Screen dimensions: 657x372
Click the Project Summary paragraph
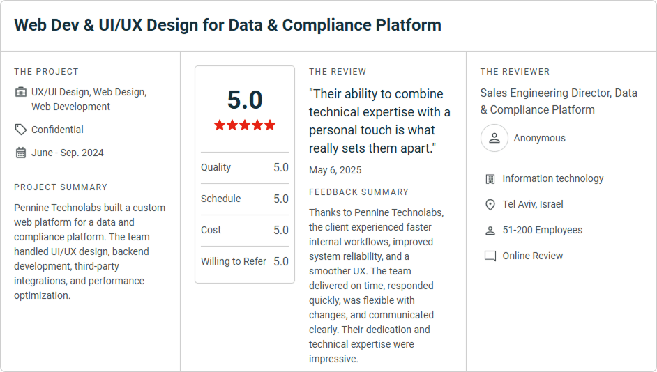tap(90, 251)
